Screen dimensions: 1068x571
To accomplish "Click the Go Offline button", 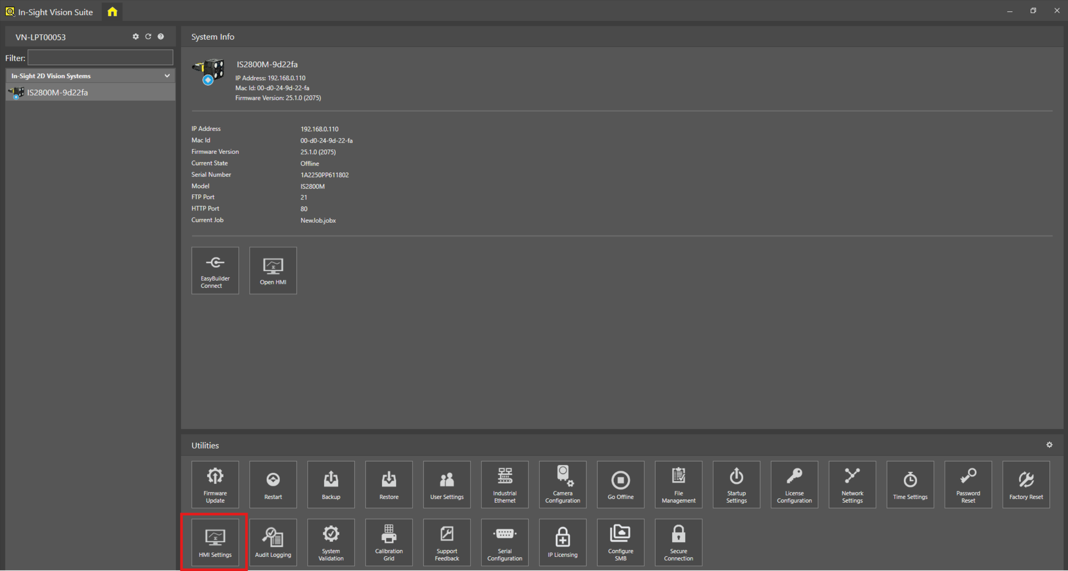I will pos(620,484).
